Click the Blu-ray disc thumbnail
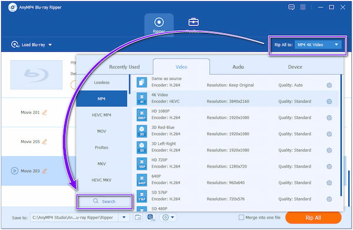This screenshot has height=230, width=353. (36, 75)
